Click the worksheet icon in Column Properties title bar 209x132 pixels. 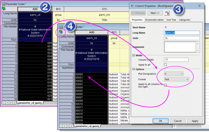132,6
